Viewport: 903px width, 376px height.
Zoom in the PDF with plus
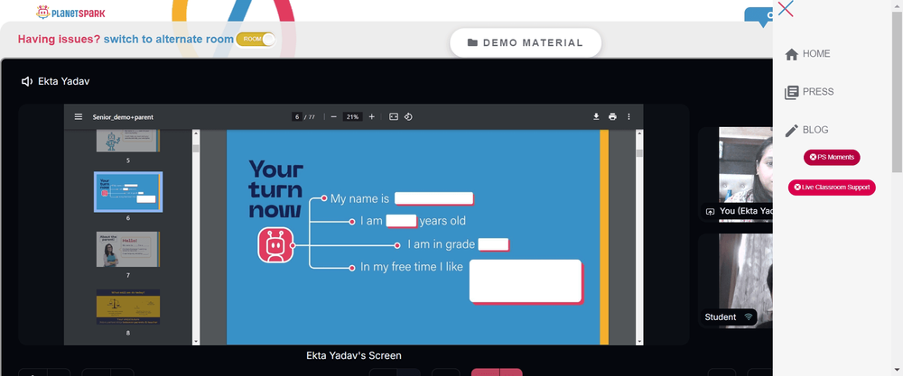(x=371, y=116)
